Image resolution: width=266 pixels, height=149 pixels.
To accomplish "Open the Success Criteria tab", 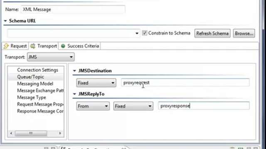I will pyautogui.click(x=80, y=46).
